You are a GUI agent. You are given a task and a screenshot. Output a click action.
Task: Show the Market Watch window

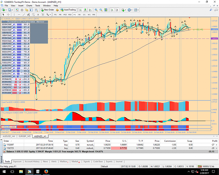(17, 10)
